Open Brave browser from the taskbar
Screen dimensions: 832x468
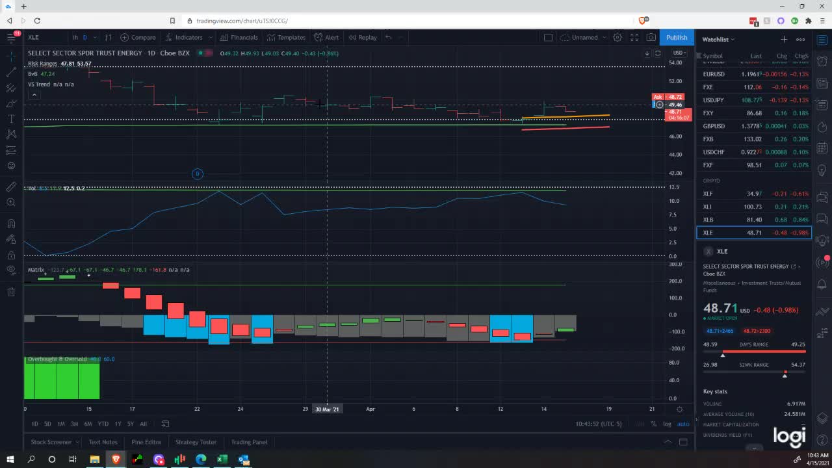(116, 460)
